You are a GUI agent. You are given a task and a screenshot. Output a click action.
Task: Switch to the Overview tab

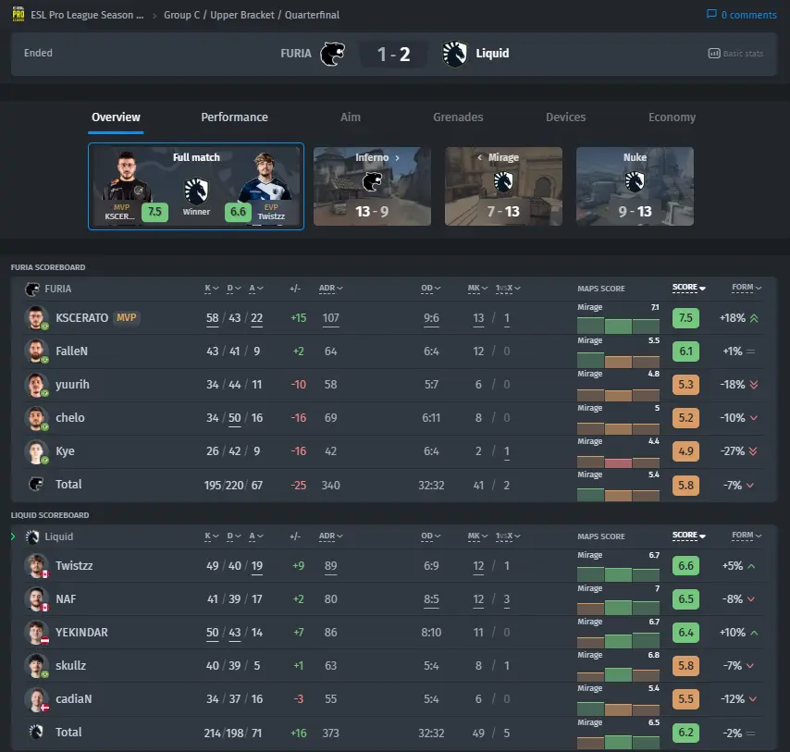click(x=116, y=117)
